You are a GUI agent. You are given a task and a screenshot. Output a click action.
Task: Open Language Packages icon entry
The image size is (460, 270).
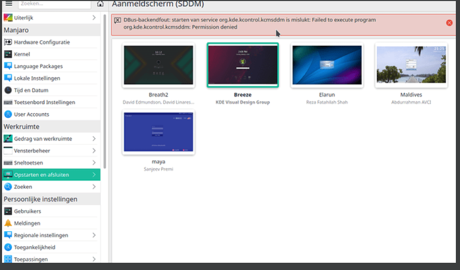point(8,66)
